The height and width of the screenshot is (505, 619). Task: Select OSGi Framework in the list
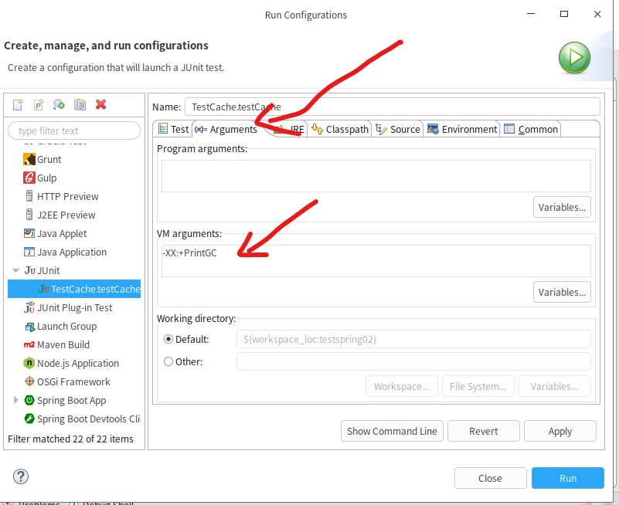pyautogui.click(x=73, y=382)
